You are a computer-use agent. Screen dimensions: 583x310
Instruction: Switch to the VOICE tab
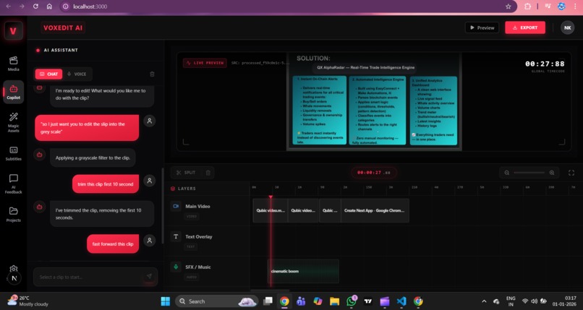(77, 74)
